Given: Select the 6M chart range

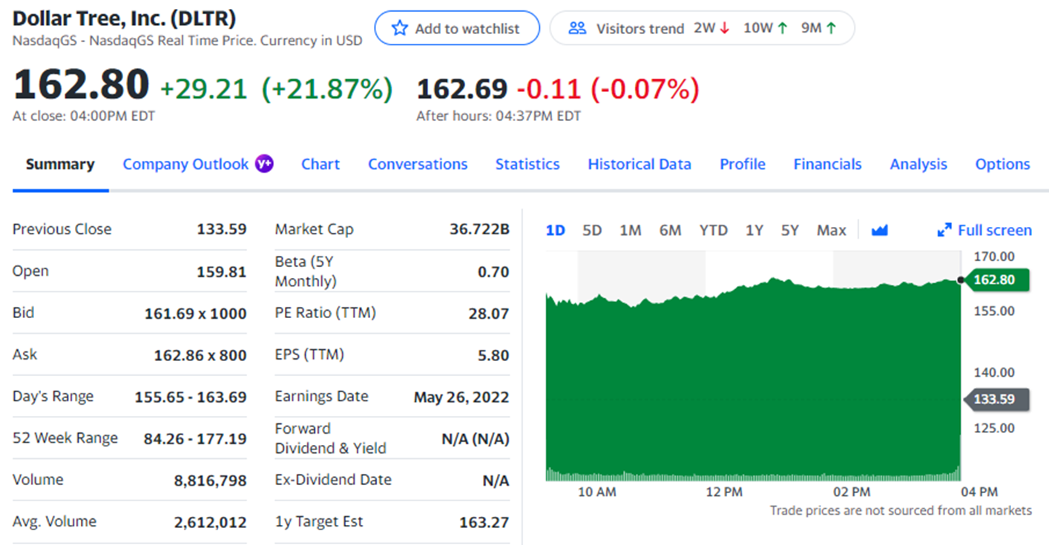Looking at the screenshot, I should click(x=670, y=230).
